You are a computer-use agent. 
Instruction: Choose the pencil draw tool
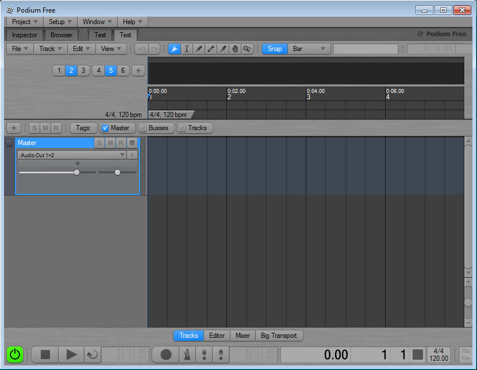click(199, 49)
